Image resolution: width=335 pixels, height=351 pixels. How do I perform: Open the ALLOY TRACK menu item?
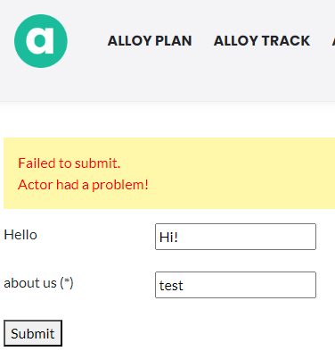[262, 41]
